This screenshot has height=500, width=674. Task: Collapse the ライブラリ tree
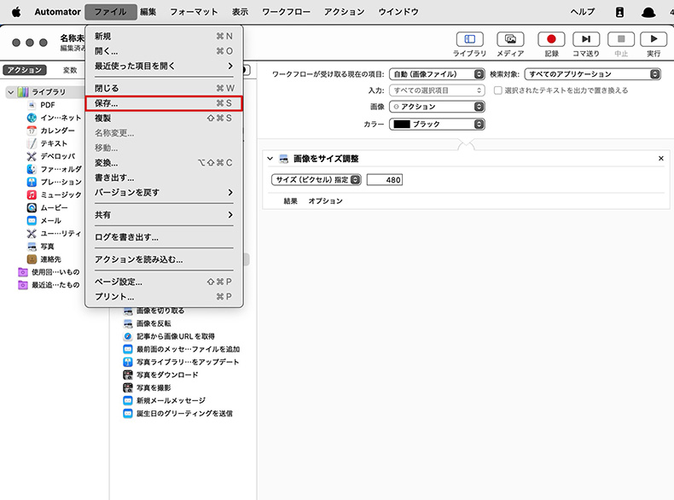click(11, 92)
